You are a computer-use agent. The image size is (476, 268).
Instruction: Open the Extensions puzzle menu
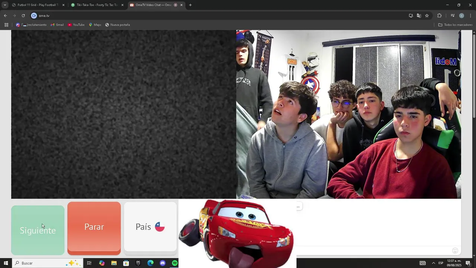(440, 16)
